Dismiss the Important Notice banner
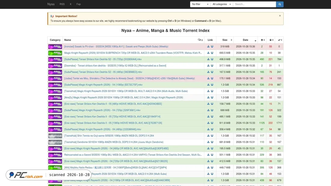 (280, 16)
